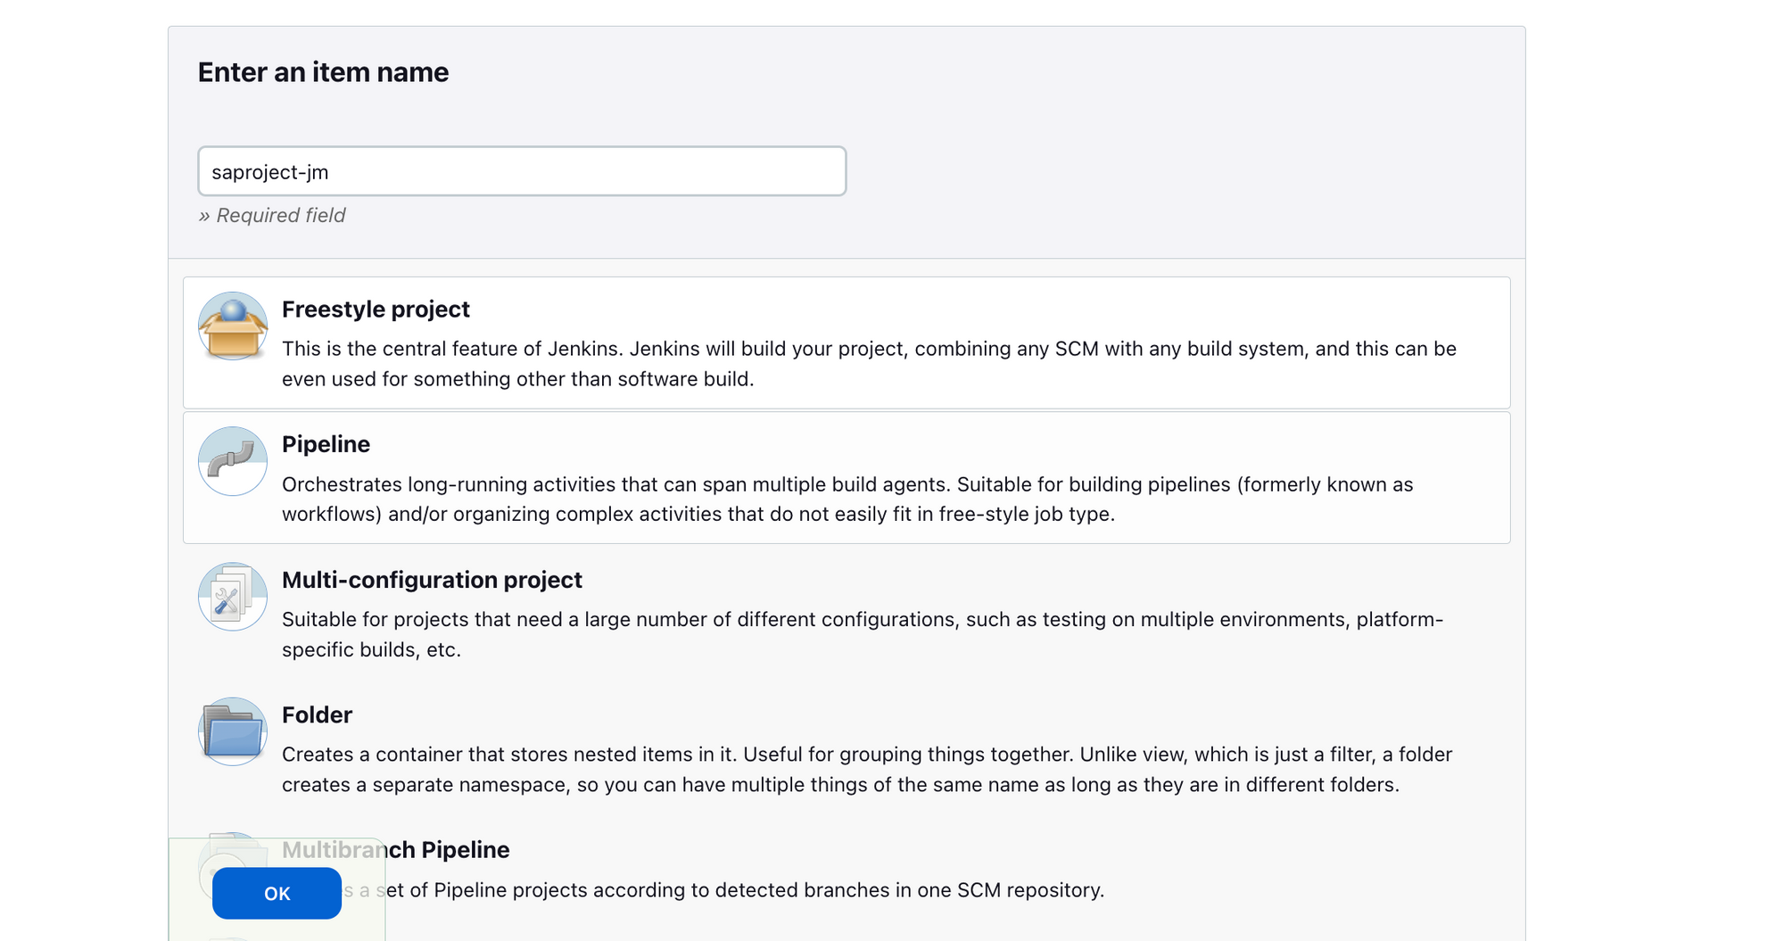Click the "Required field" hint text
This screenshot has width=1784, height=941.
(x=280, y=215)
